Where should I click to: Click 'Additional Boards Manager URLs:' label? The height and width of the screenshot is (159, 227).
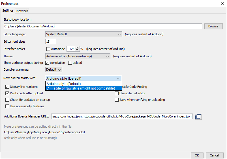(x=27, y=116)
